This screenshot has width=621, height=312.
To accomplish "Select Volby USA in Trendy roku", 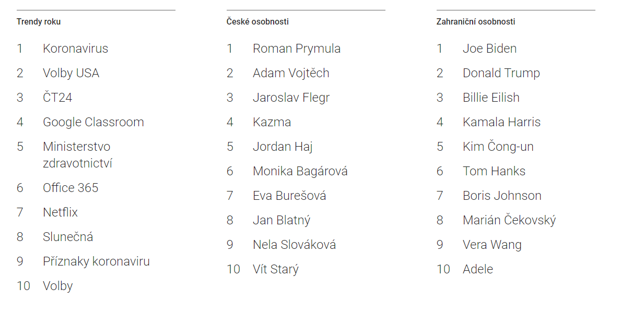I will [x=71, y=73].
